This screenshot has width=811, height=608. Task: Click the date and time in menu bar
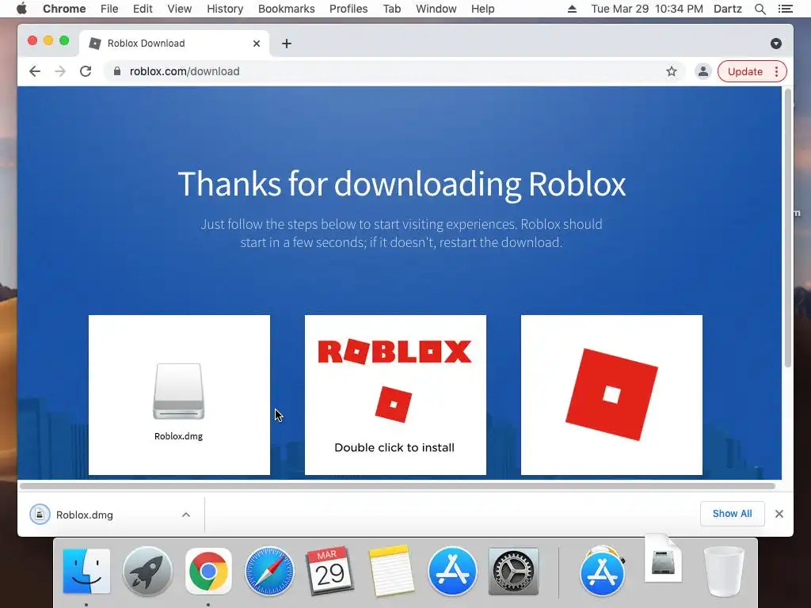pos(647,9)
